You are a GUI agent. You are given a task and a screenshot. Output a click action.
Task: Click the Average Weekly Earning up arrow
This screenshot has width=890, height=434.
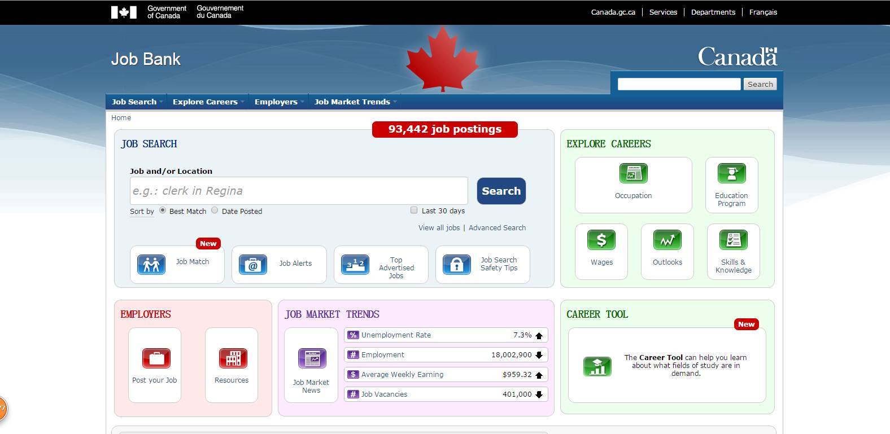click(x=539, y=375)
